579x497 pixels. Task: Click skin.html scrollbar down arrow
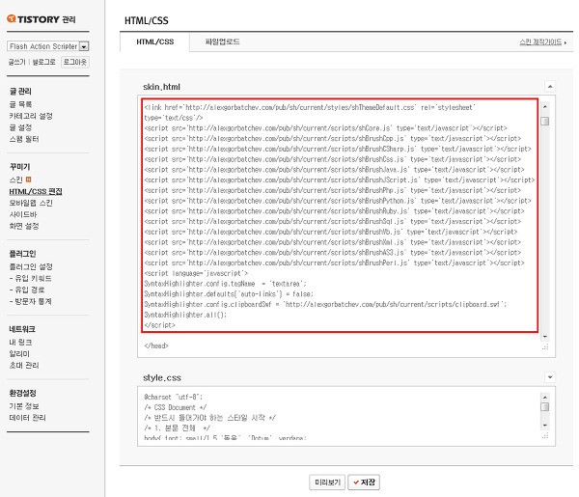tap(544, 337)
